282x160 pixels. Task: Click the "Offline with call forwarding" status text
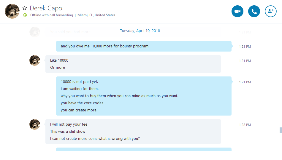pos(52,15)
